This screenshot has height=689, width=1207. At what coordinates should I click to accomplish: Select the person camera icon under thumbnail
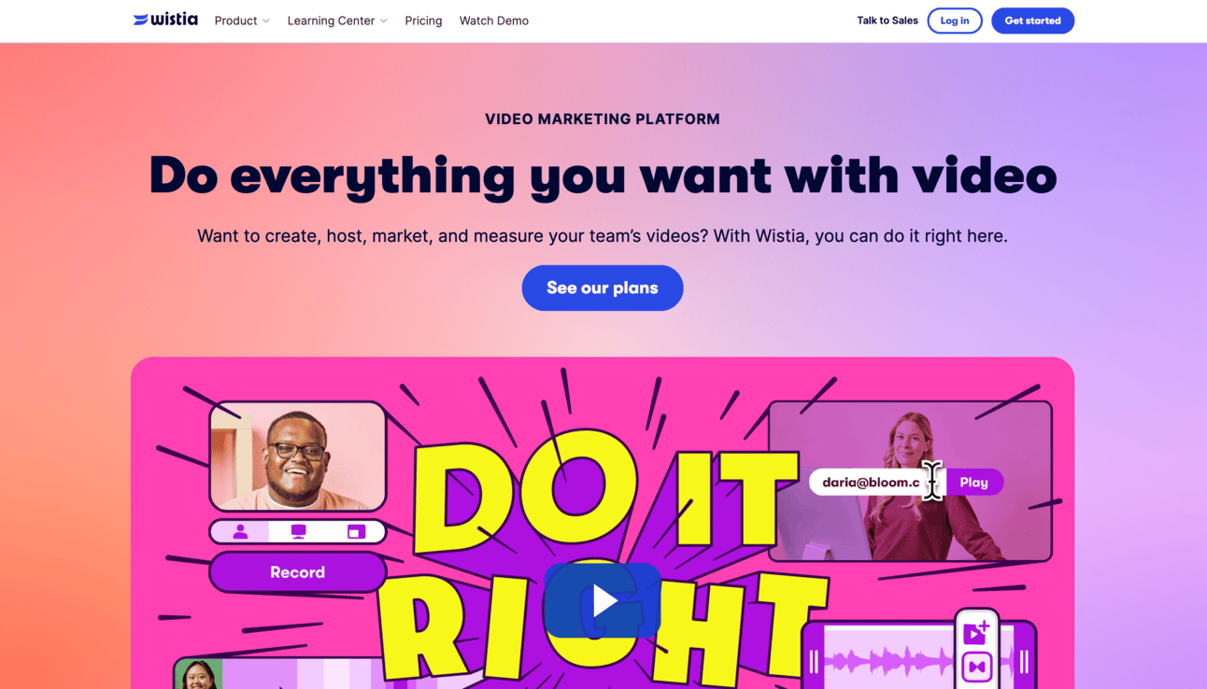pyautogui.click(x=240, y=531)
